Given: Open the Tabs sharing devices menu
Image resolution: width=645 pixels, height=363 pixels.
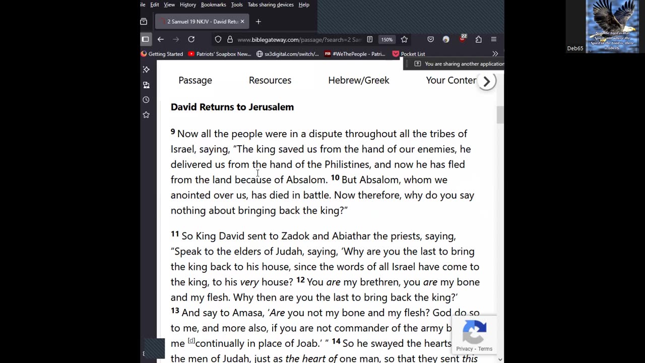Looking at the screenshot, I should (x=271, y=5).
